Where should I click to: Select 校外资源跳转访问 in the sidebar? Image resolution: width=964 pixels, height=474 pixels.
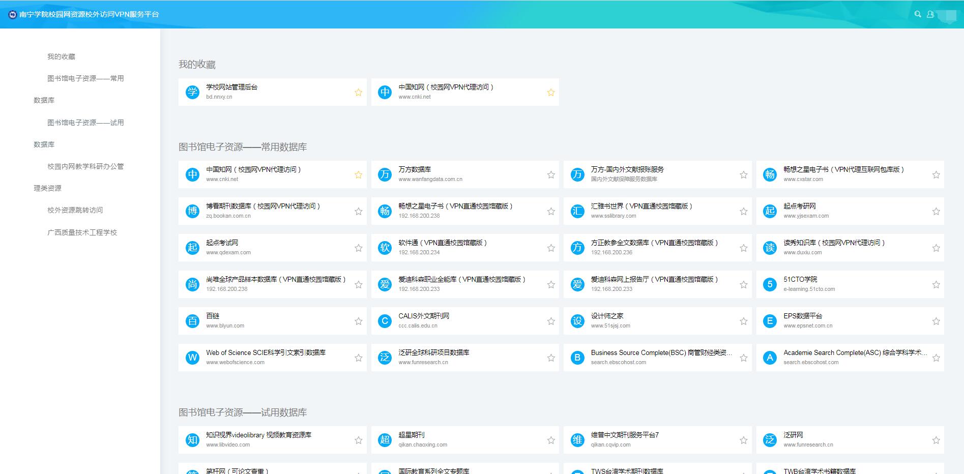pos(75,210)
